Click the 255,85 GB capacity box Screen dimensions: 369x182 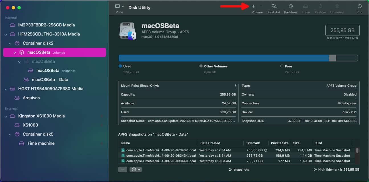point(342,30)
